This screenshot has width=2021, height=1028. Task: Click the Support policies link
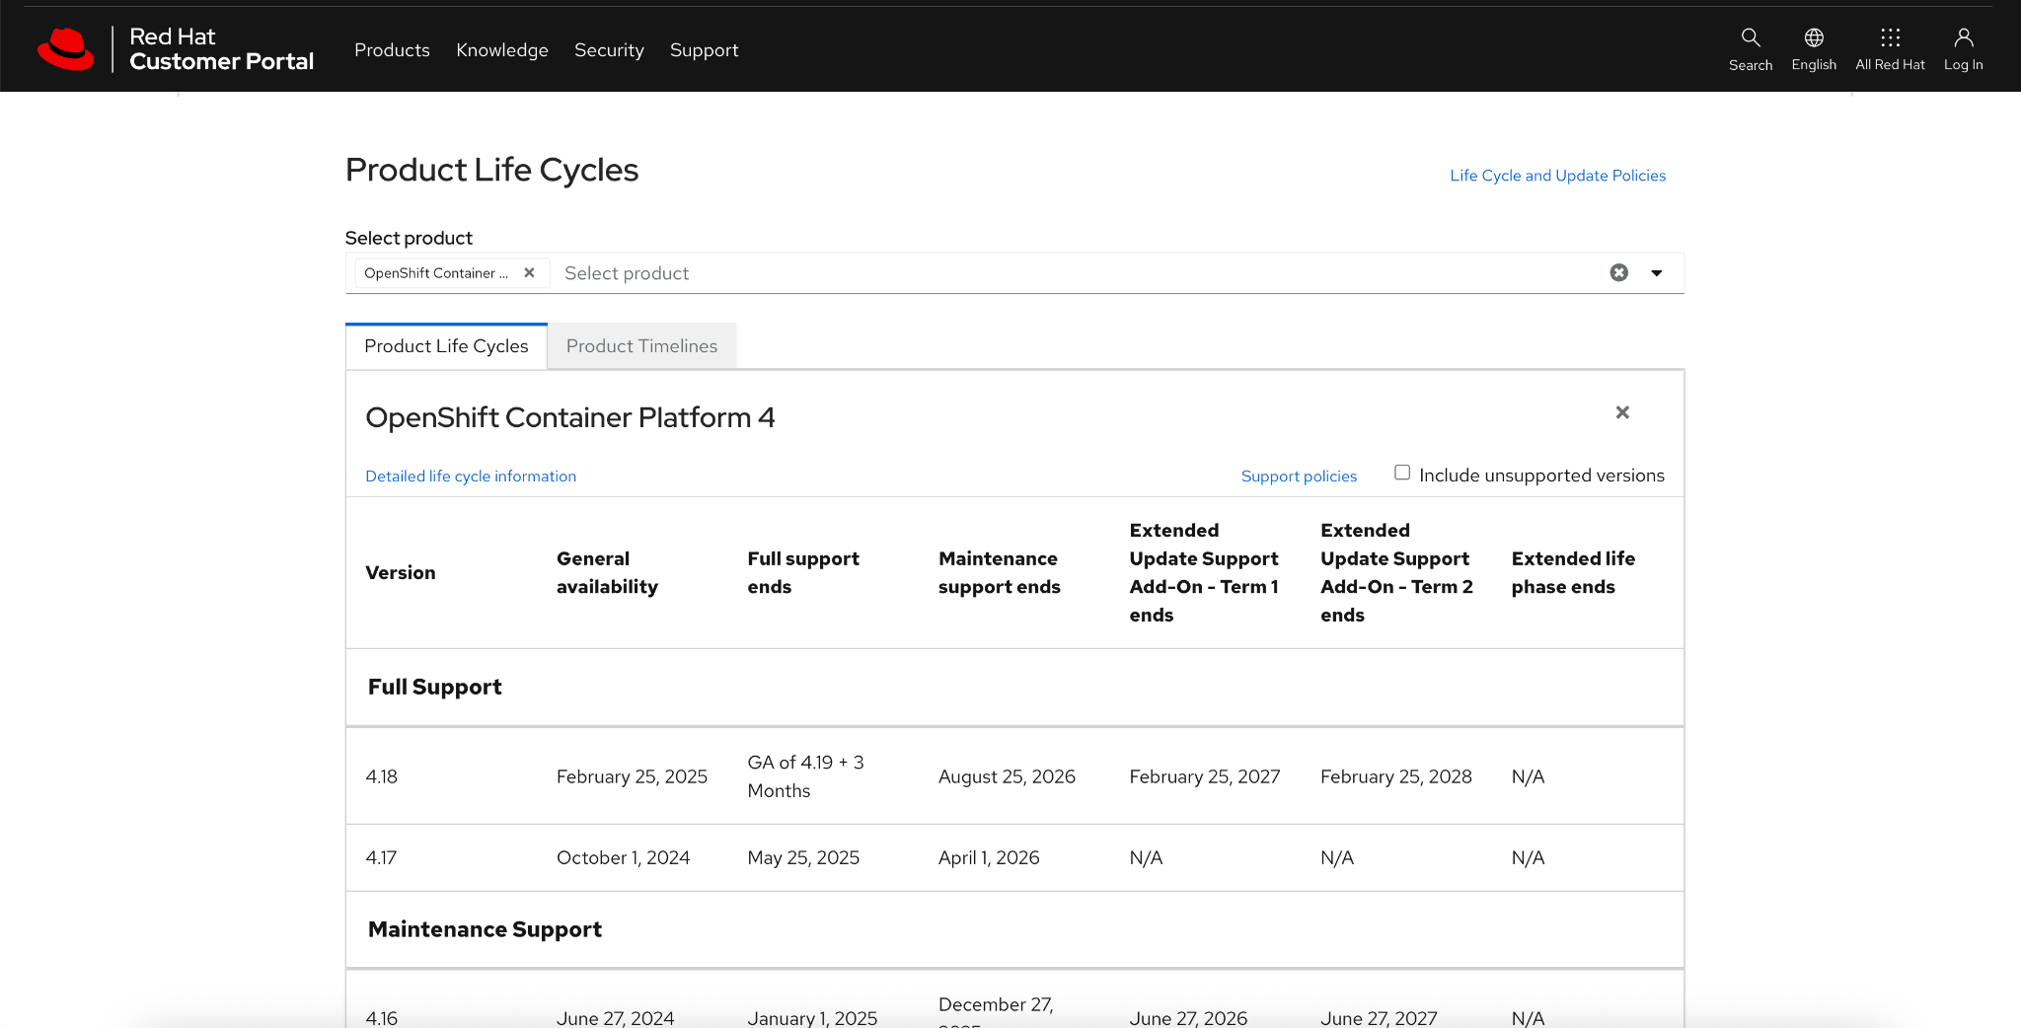(x=1299, y=476)
